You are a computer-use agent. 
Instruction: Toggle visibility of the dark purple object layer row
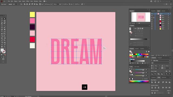[x=152, y=25]
